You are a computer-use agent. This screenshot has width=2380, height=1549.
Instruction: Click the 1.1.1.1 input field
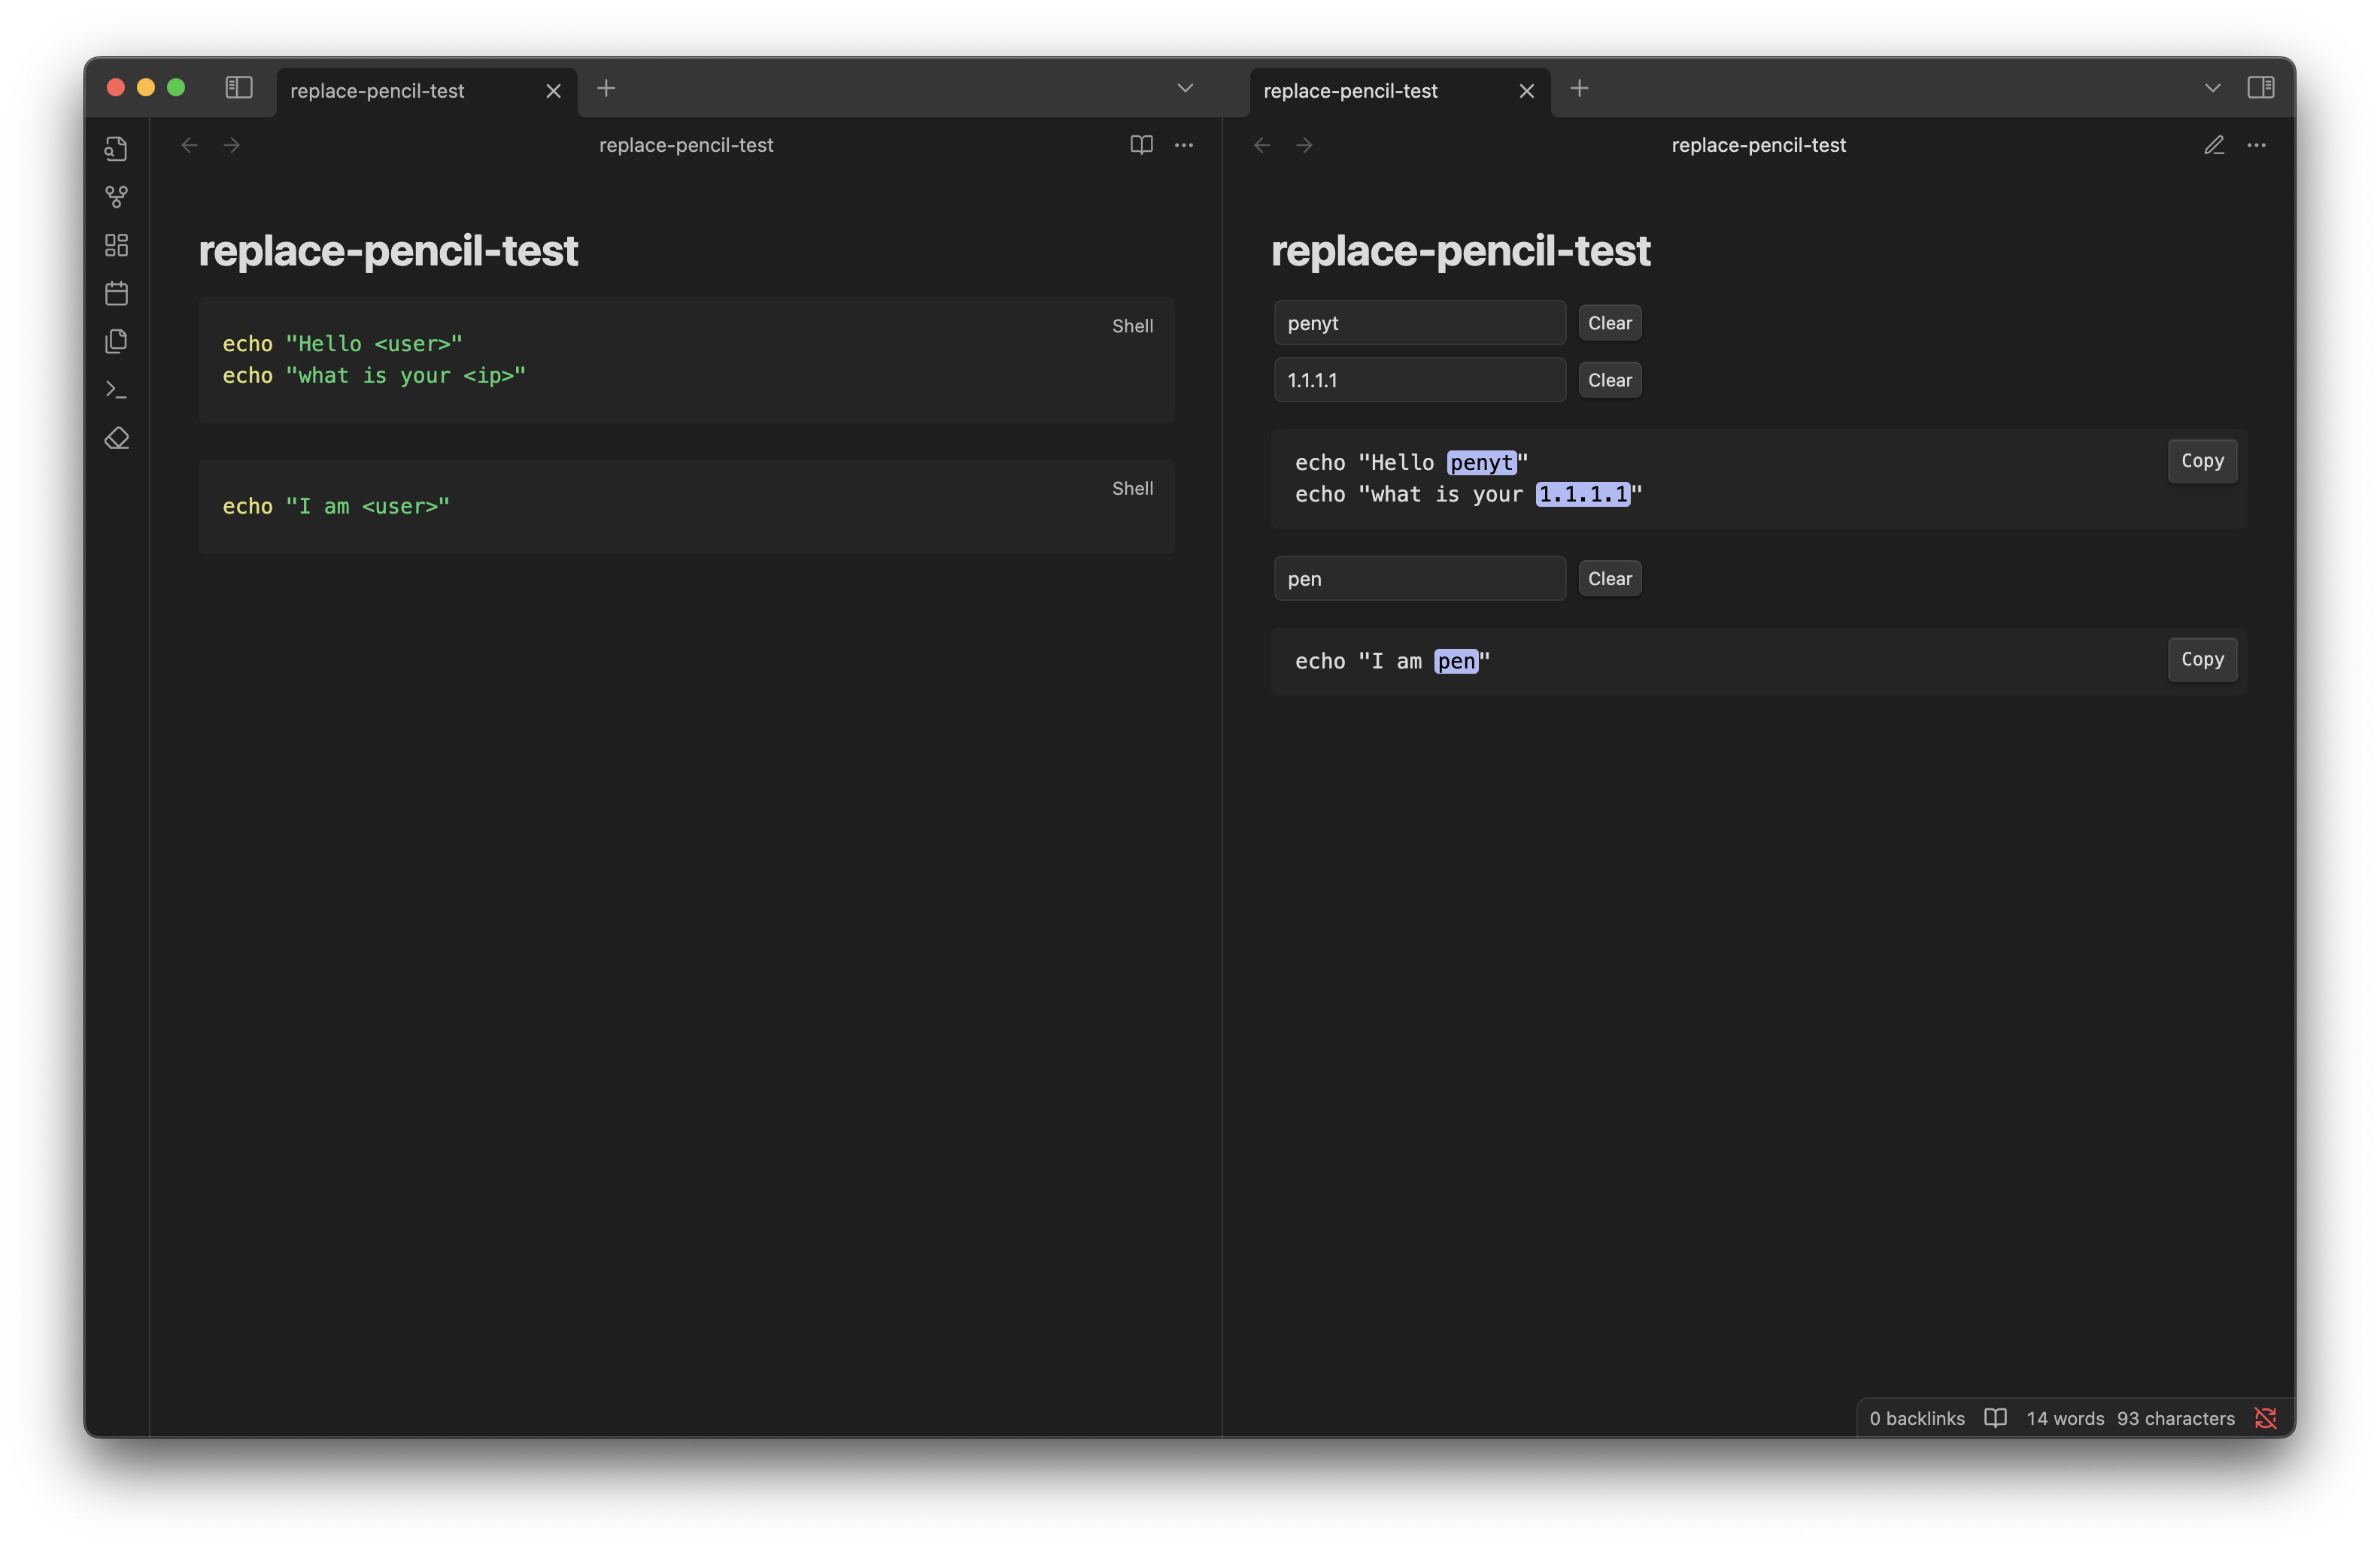click(1419, 380)
